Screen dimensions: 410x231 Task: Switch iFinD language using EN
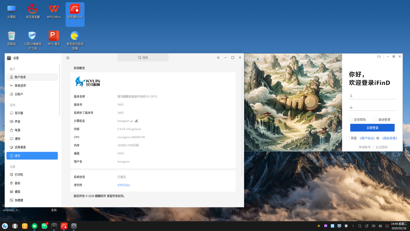379,57
